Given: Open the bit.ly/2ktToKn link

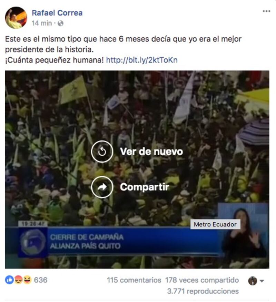Looking at the screenshot, I should point(142,60).
